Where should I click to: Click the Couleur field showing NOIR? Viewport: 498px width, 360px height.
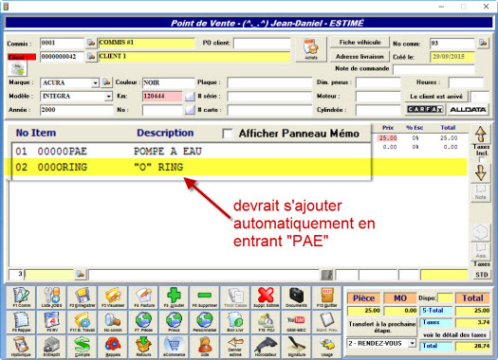click(168, 82)
